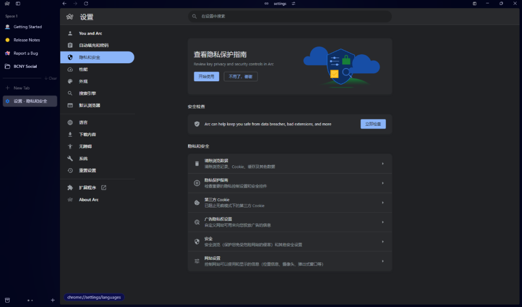Open 扩展程序 extensions link
The image size is (522, 307).
(x=97, y=188)
